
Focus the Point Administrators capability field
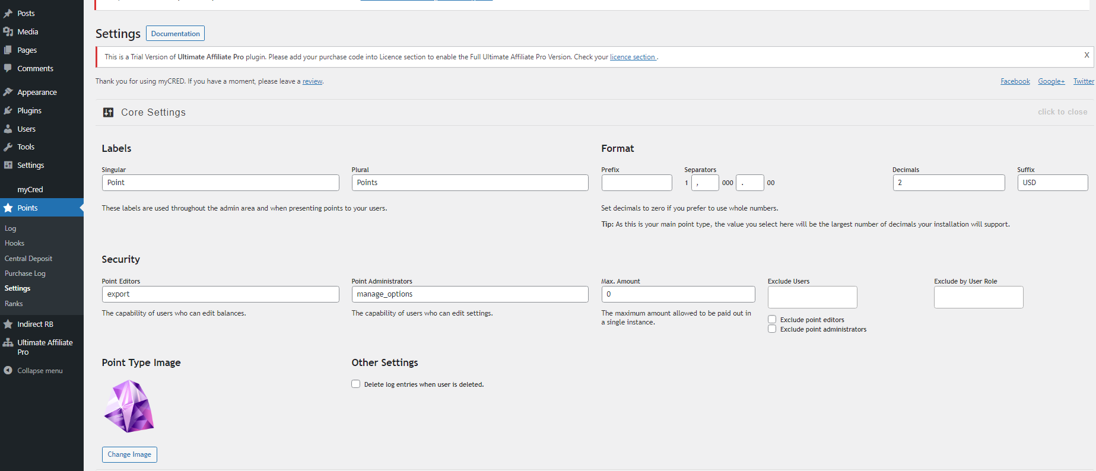pyautogui.click(x=470, y=294)
